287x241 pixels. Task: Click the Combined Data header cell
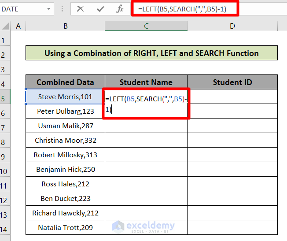(65, 82)
